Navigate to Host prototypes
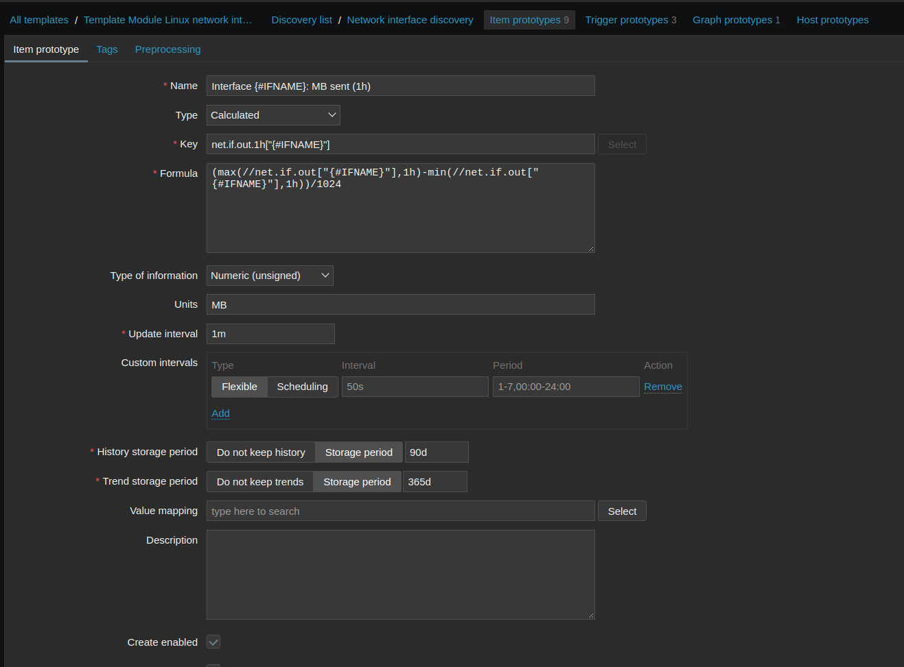This screenshot has height=667, width=904. [832, 20]
